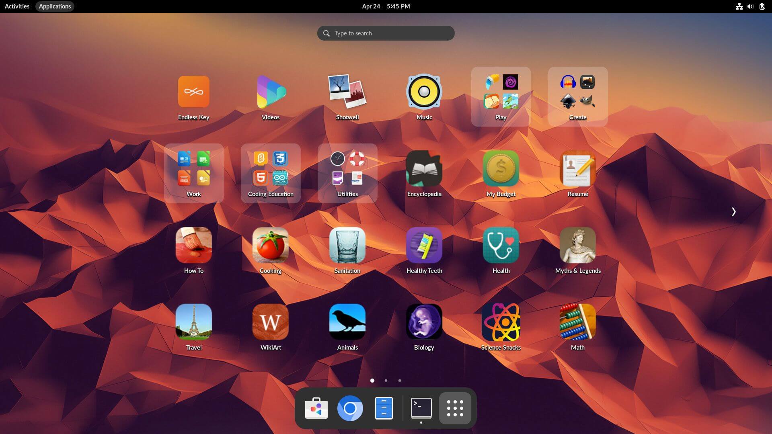Open the Résumé application
Viewport: 772px width, 434px height.
(577, 169)
